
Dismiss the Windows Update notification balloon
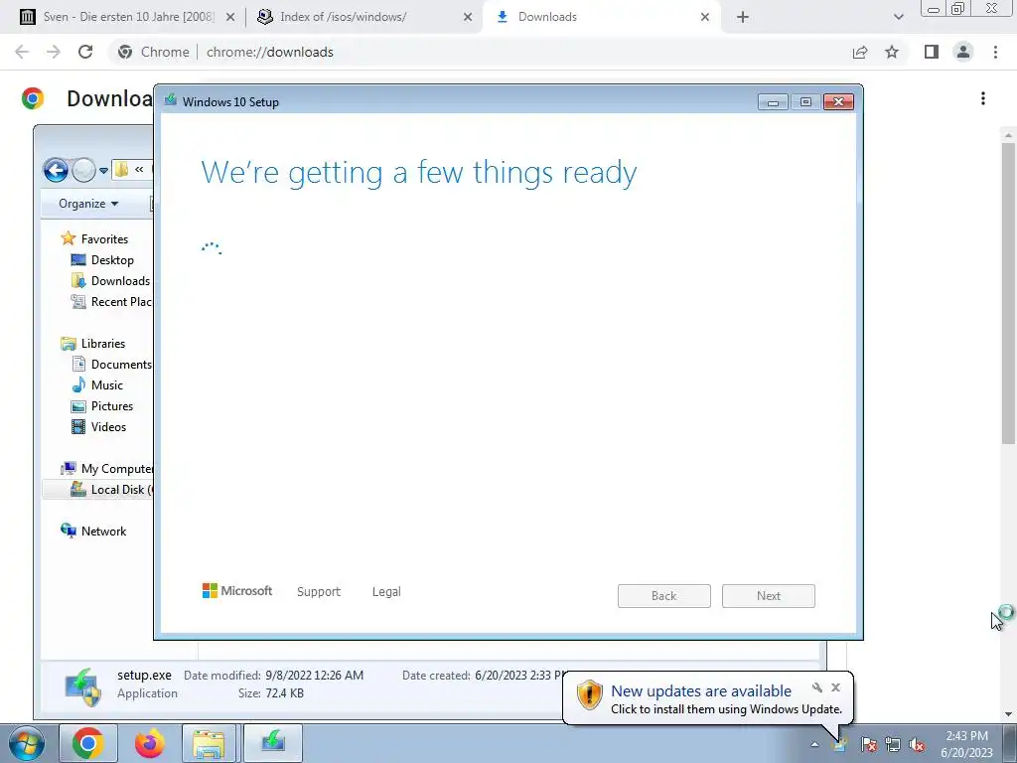coord(836,687)
